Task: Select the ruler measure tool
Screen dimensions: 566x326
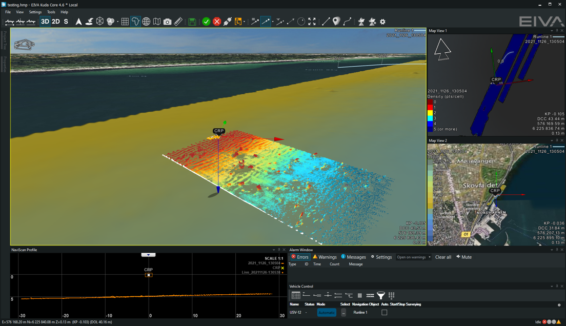Action: 178,22
